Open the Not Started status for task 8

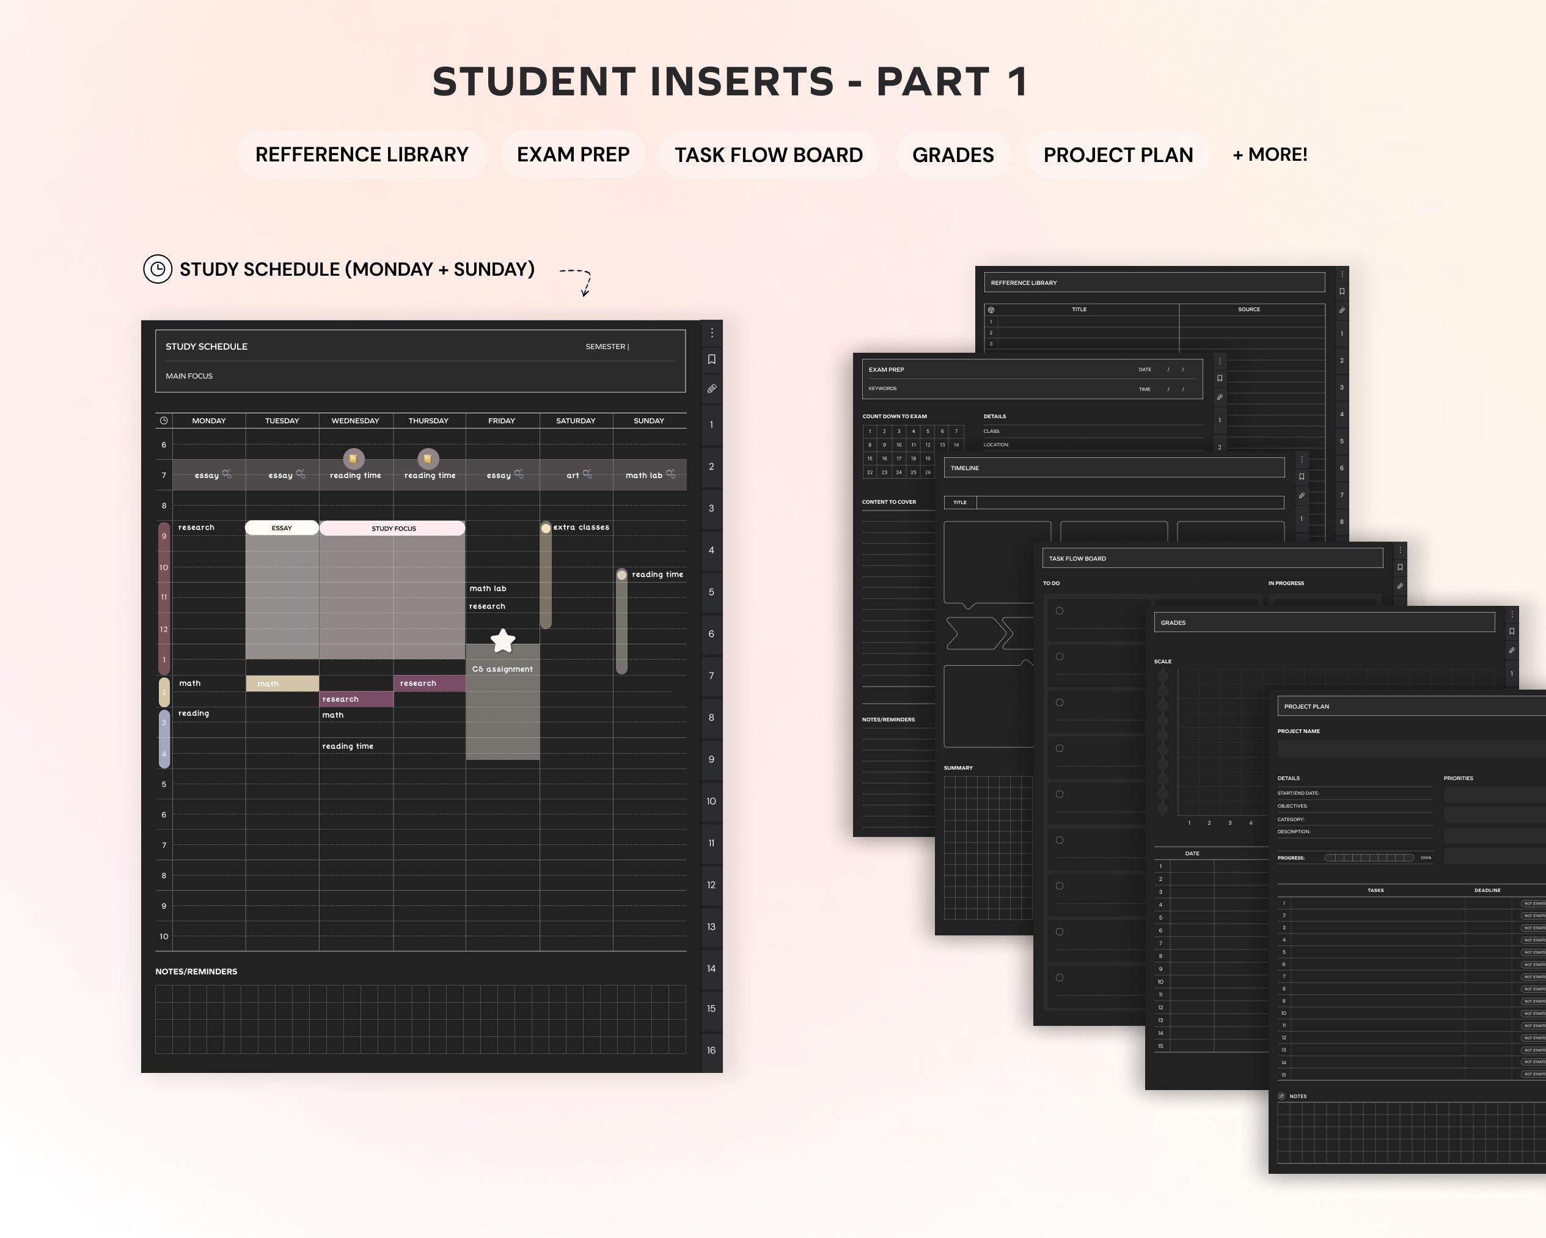1534,989
